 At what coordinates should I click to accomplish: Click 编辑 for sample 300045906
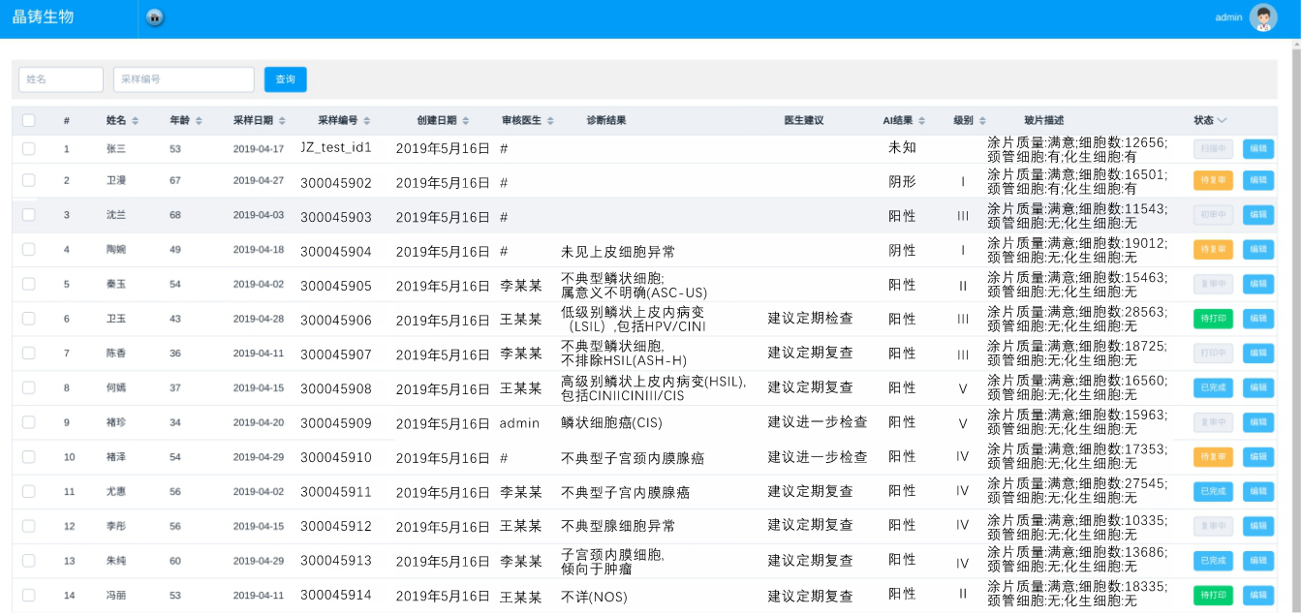point(1257,319)
